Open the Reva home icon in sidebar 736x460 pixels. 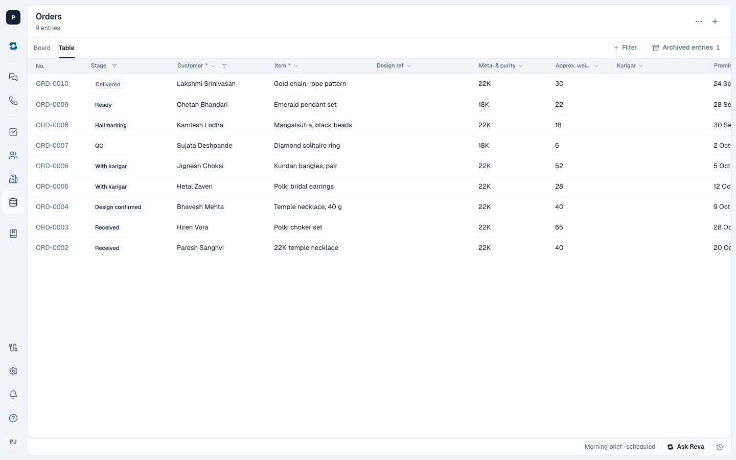(x=13, y=46)
